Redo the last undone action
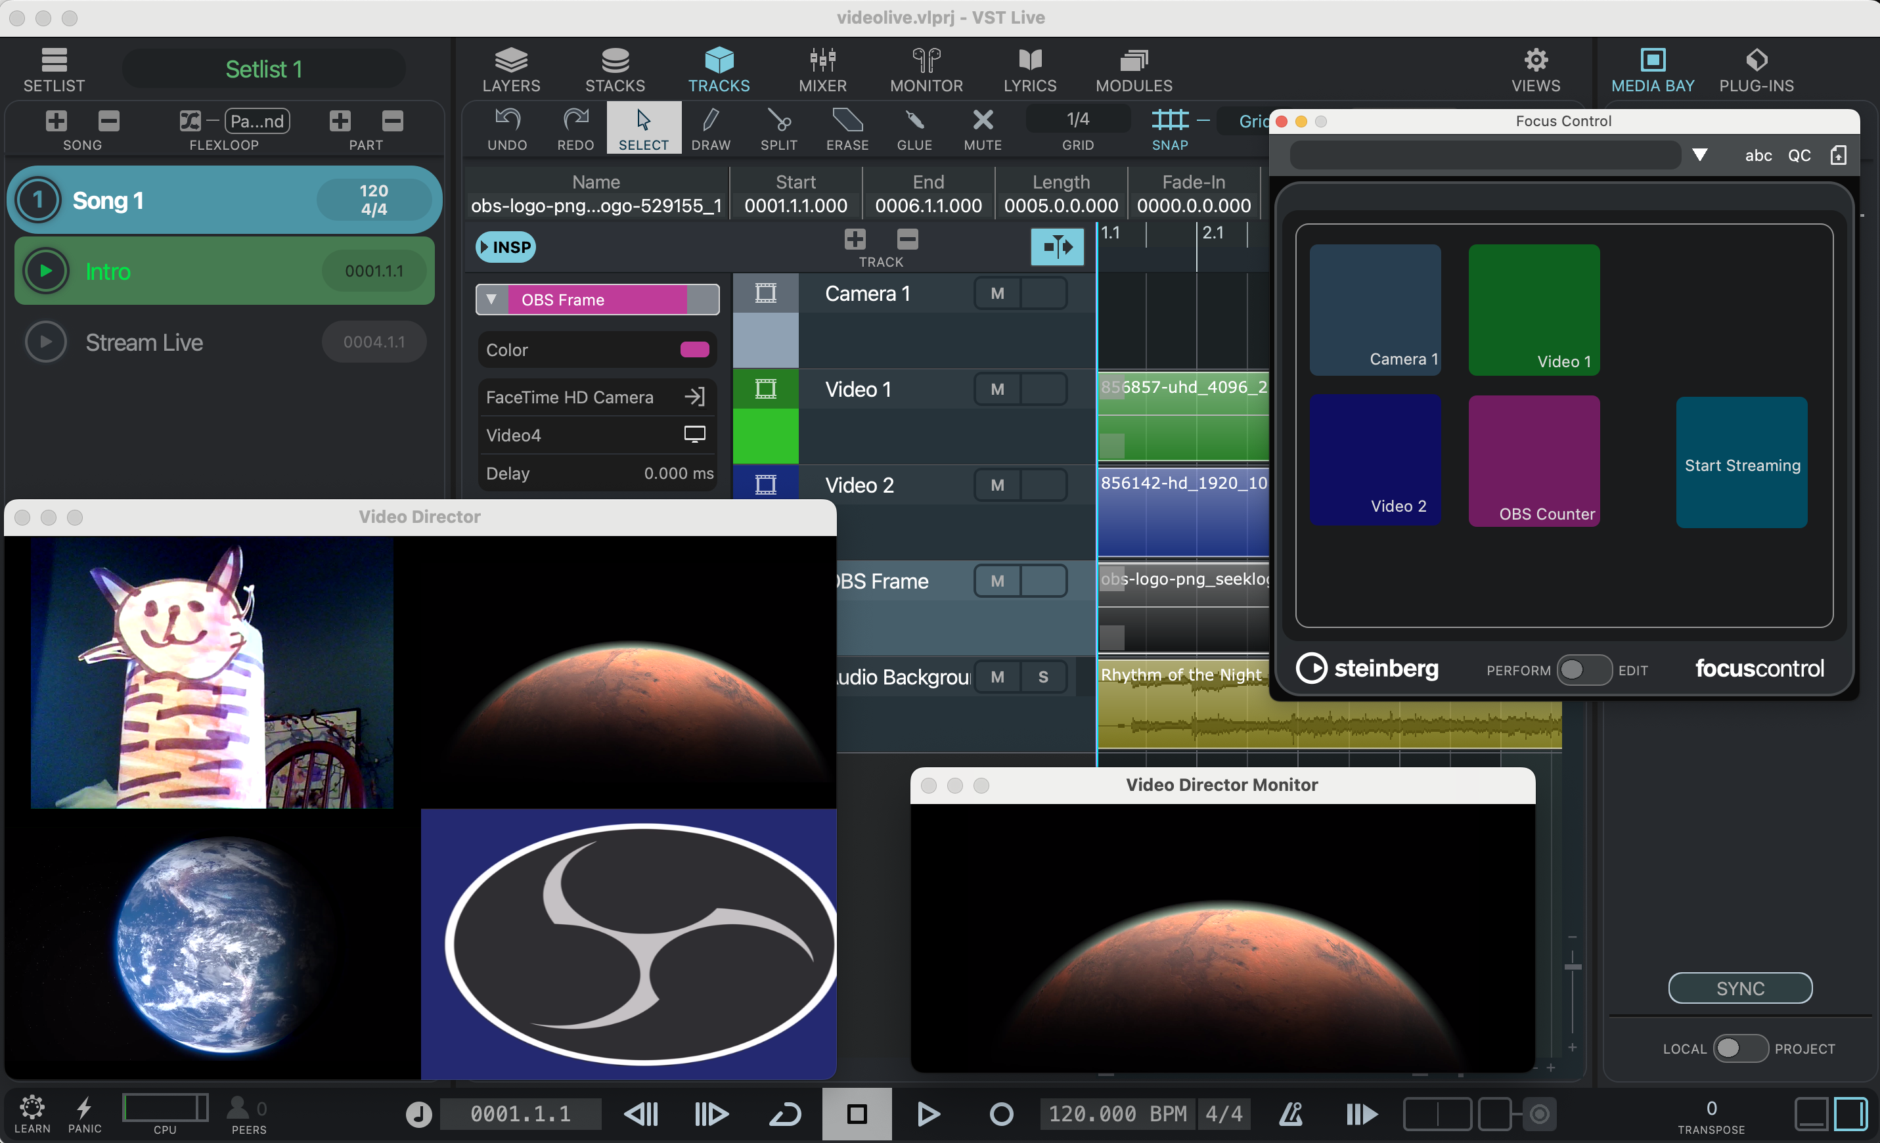Screen dimensions: 1880x1143 tap(575, 127)
